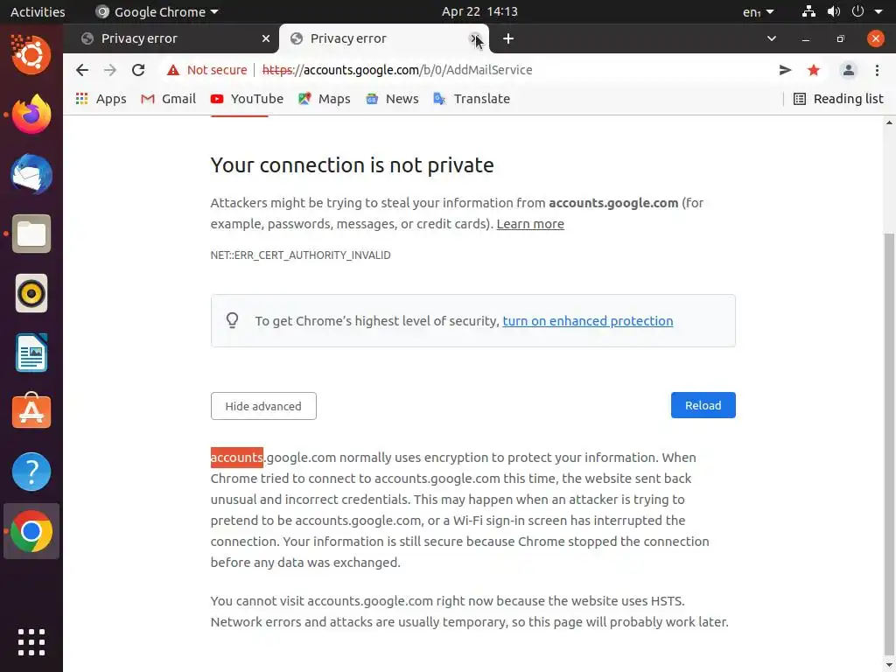Hide advanced details section

[263, 406]
